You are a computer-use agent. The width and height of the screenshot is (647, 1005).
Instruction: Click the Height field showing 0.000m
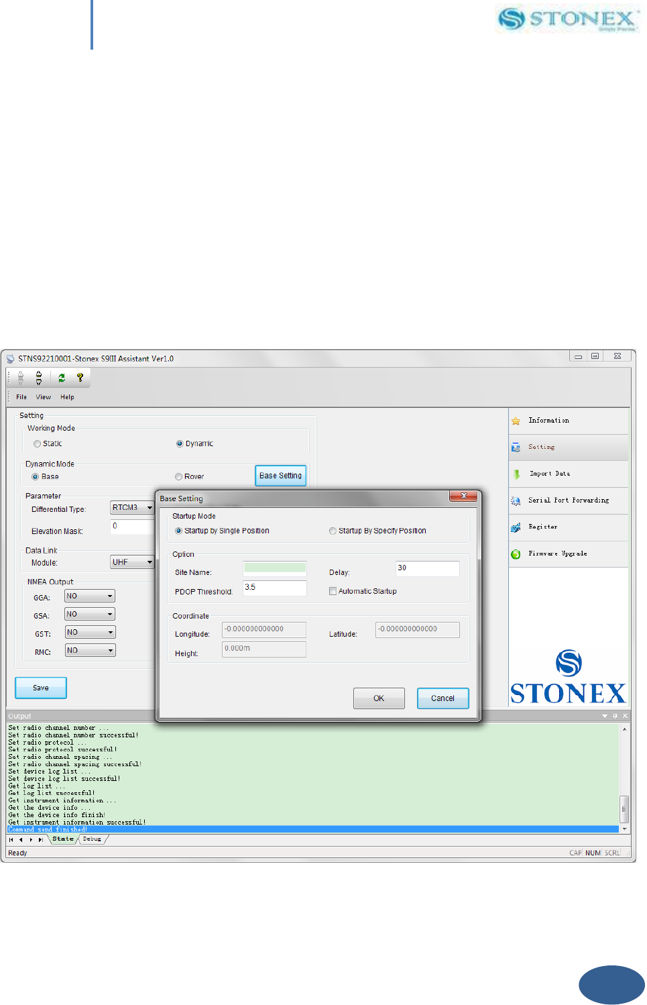pyautogui.click(x=264, y=649)
